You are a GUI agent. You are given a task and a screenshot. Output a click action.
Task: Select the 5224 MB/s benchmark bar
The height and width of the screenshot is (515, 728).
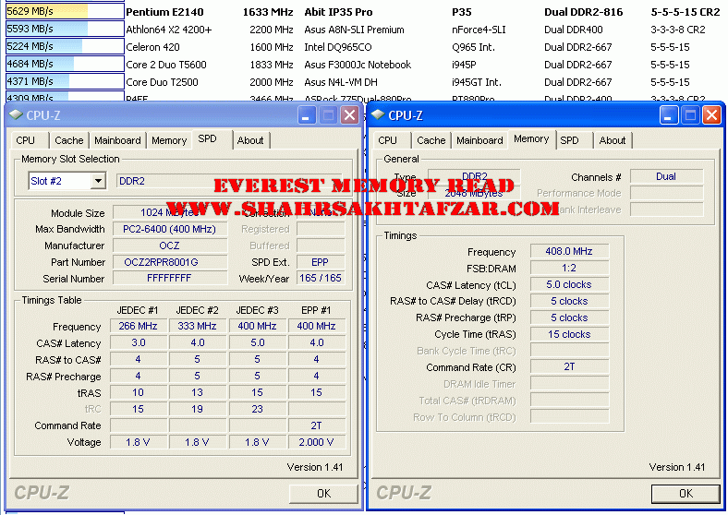(x=65, y=46)
